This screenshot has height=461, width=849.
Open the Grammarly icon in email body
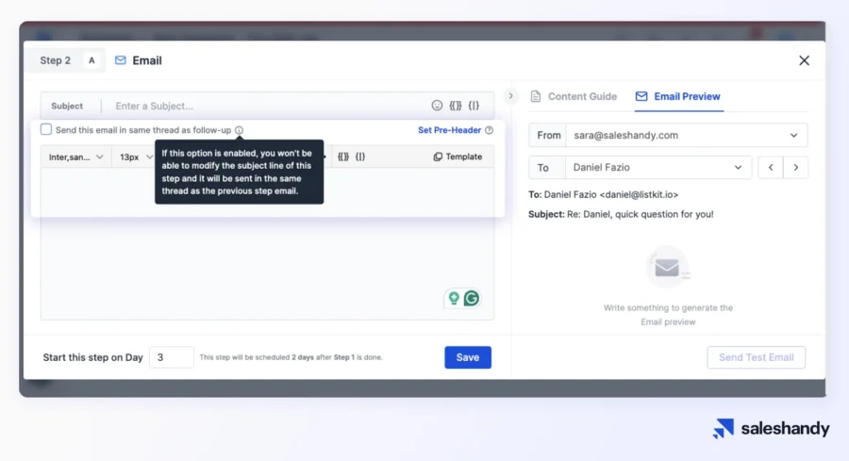pyautogui.click(x=471, y=299)
